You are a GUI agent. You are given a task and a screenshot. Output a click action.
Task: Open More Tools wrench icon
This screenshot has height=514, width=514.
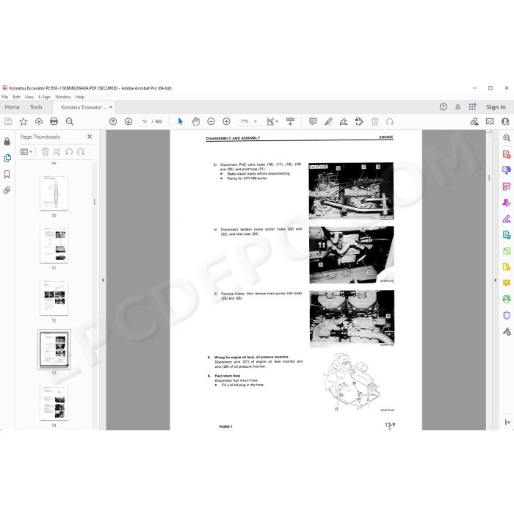click(x=507, y=331)
